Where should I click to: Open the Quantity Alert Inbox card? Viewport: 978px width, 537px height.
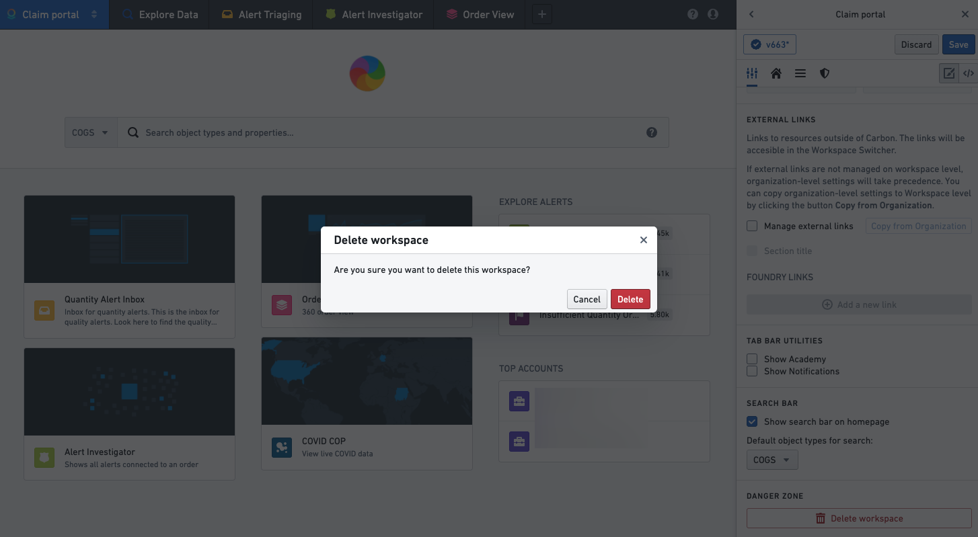(129, 267)
